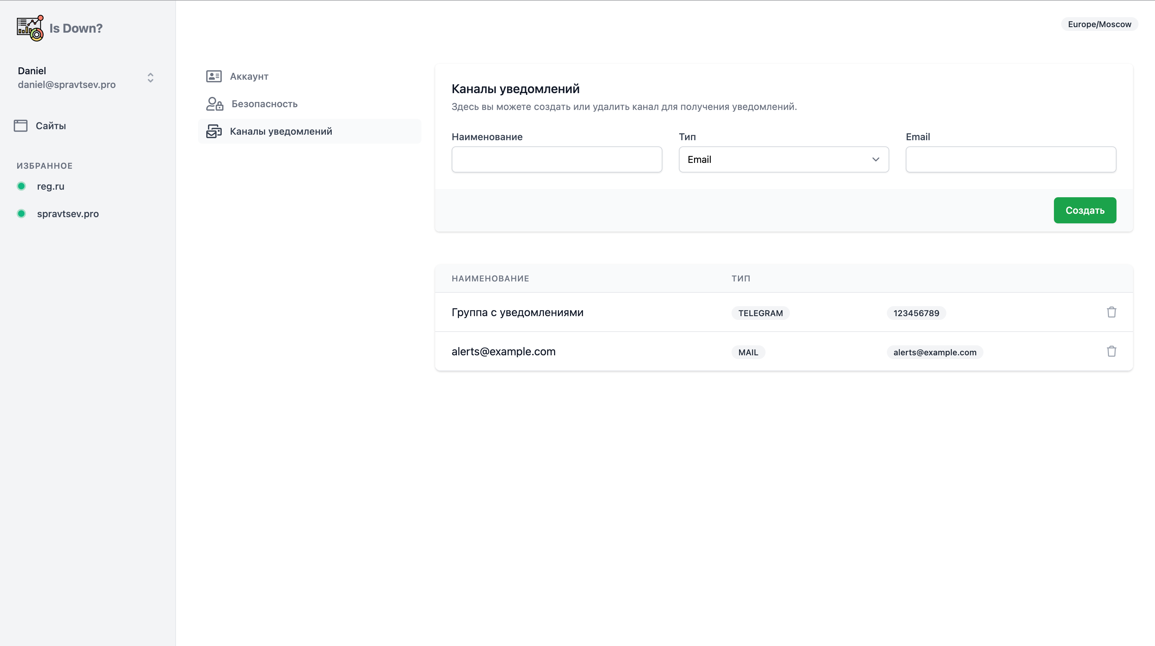Expand the timezone selector Europe/Moscow

[x=1099, y=24]
